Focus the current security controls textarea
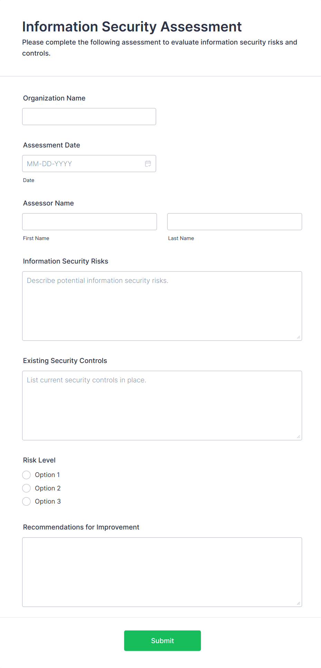 pyautogui.click(x=162, y=405)
